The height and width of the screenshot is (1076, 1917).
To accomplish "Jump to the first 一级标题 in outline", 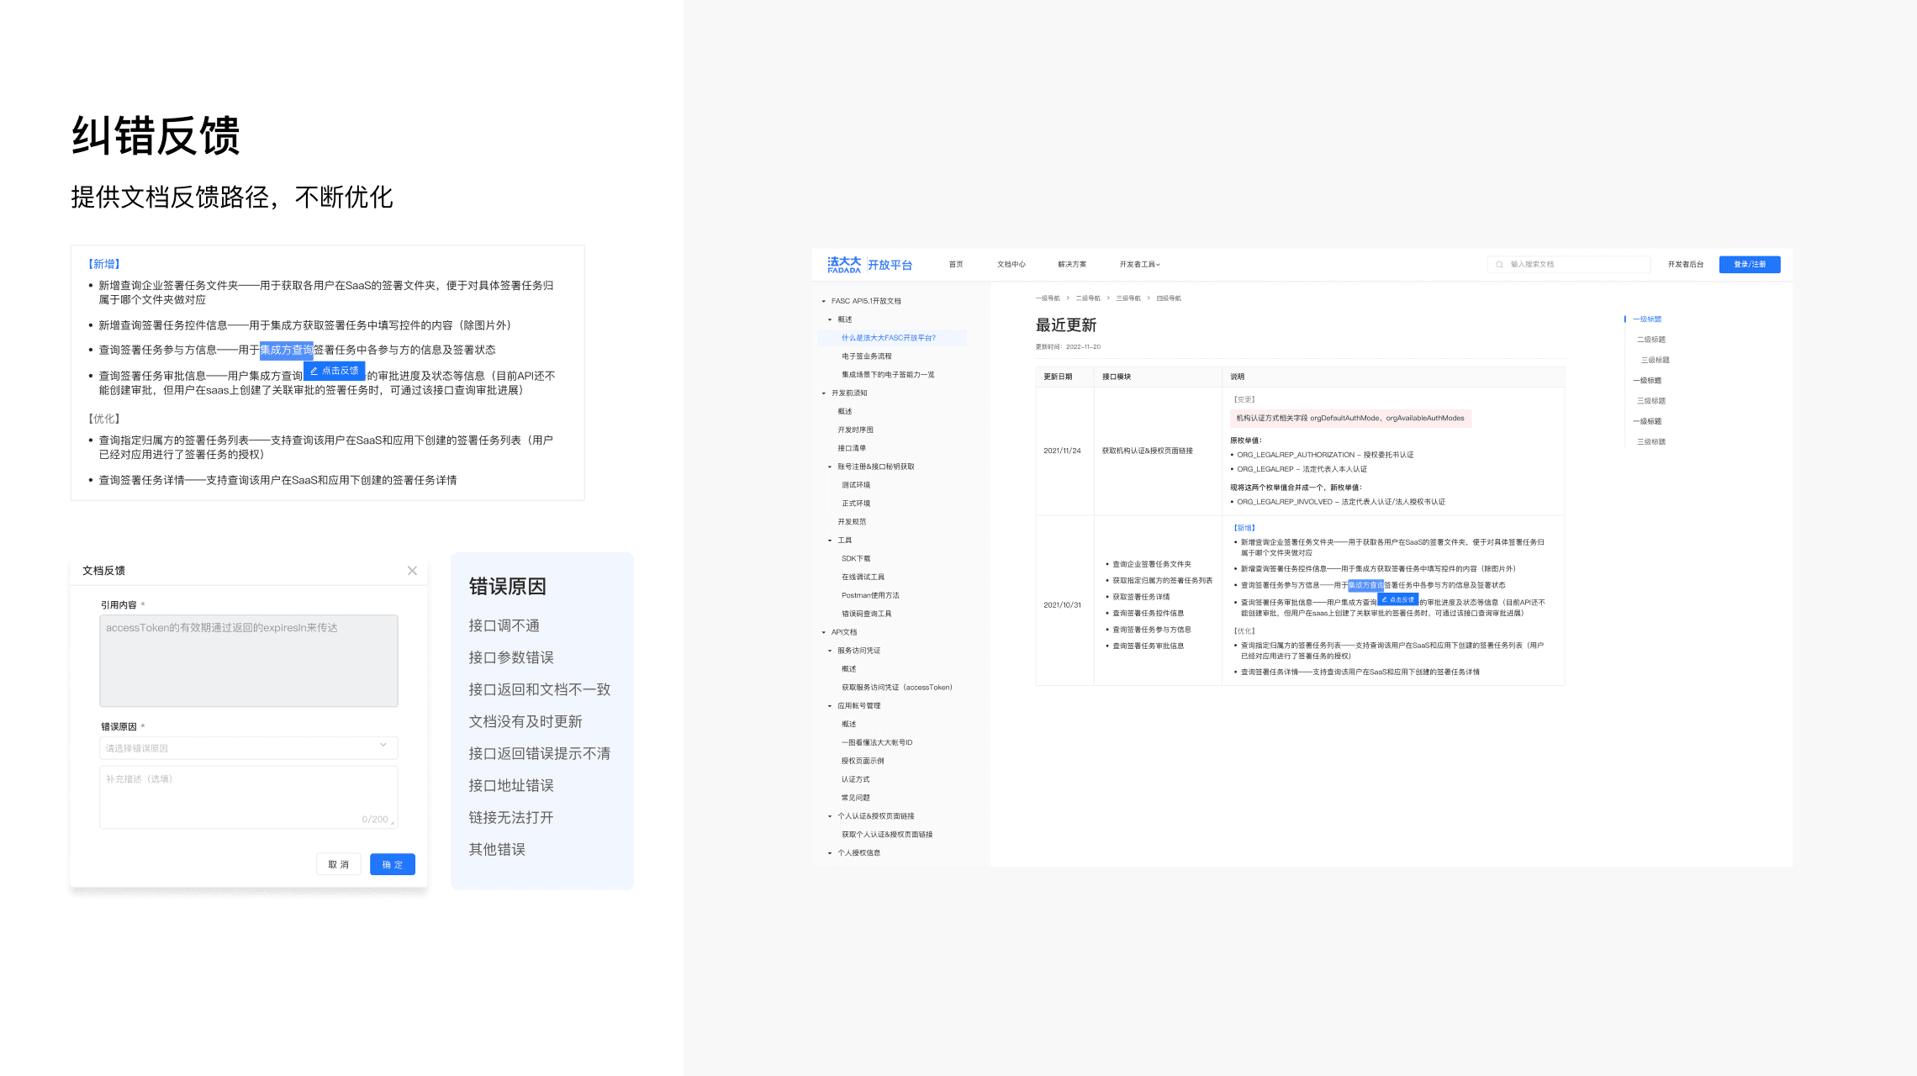I will [1646, 319].
